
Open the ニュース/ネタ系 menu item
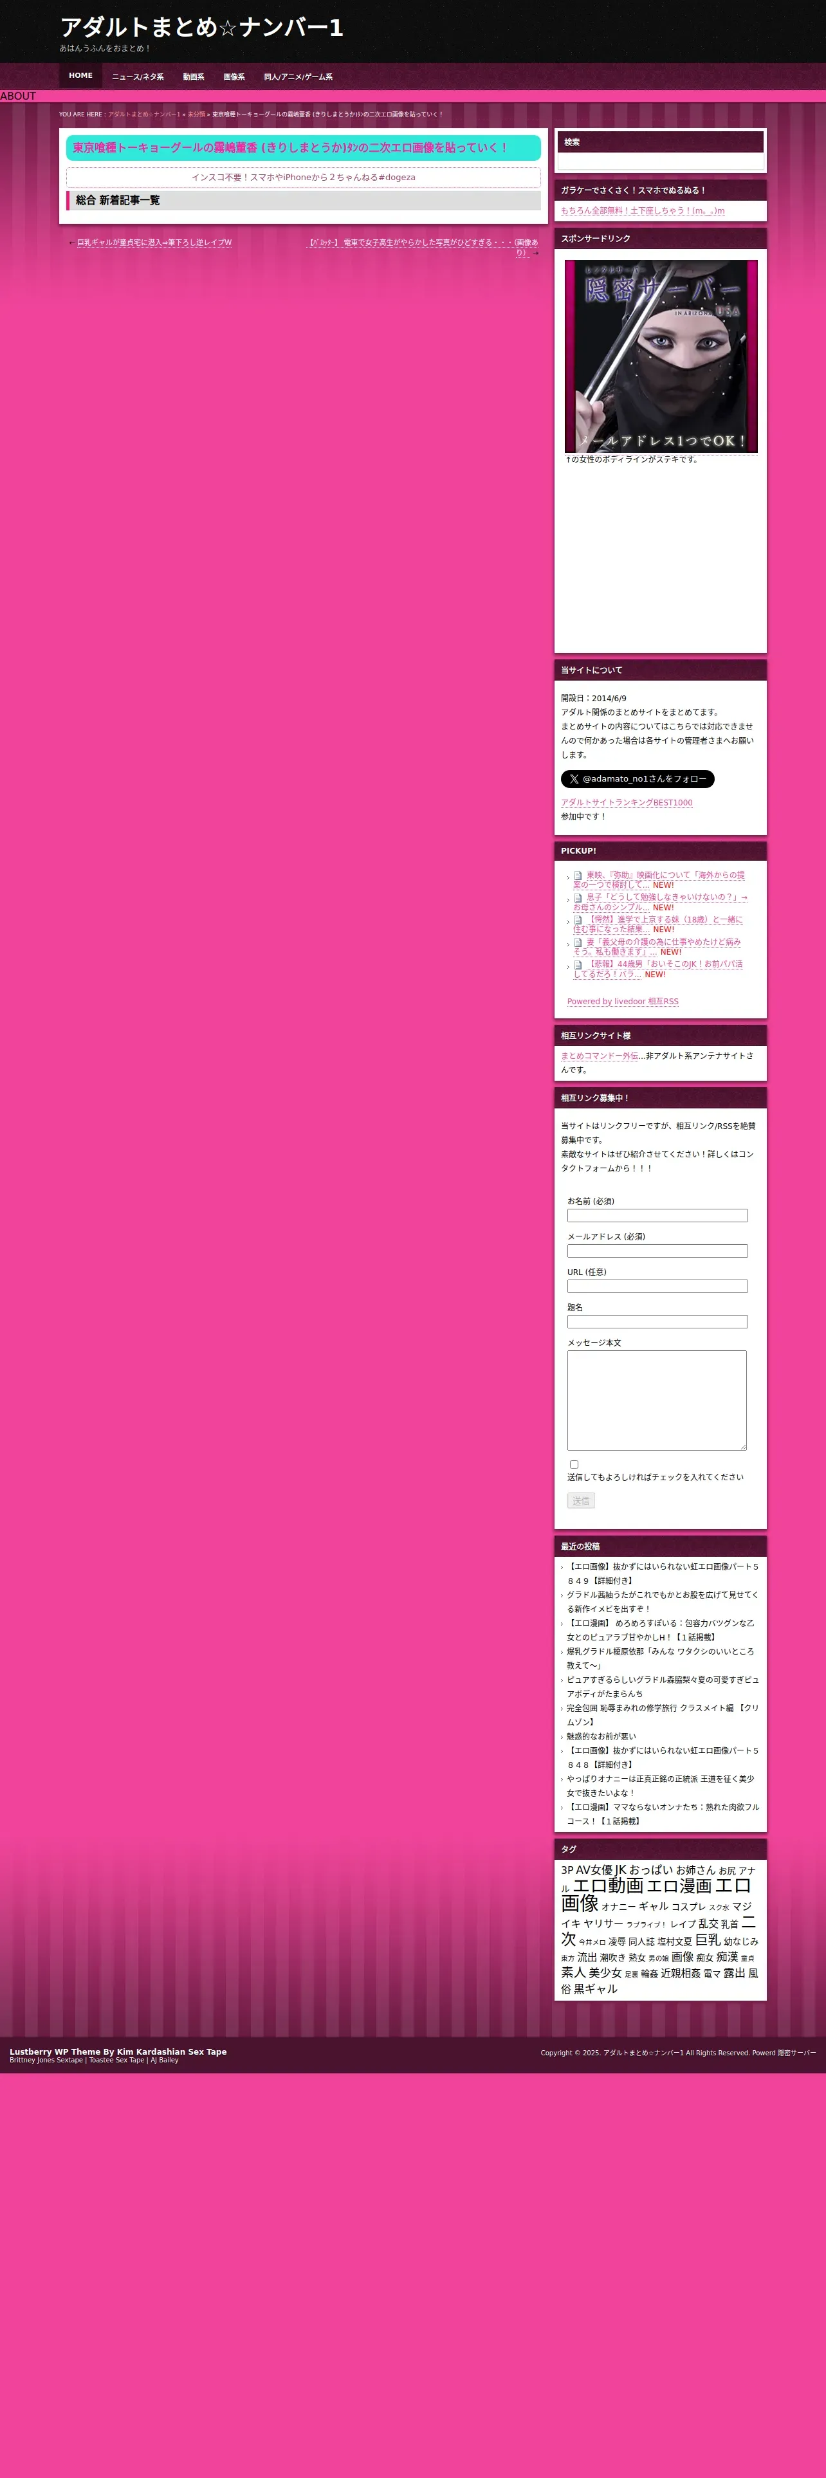[138, 76]
